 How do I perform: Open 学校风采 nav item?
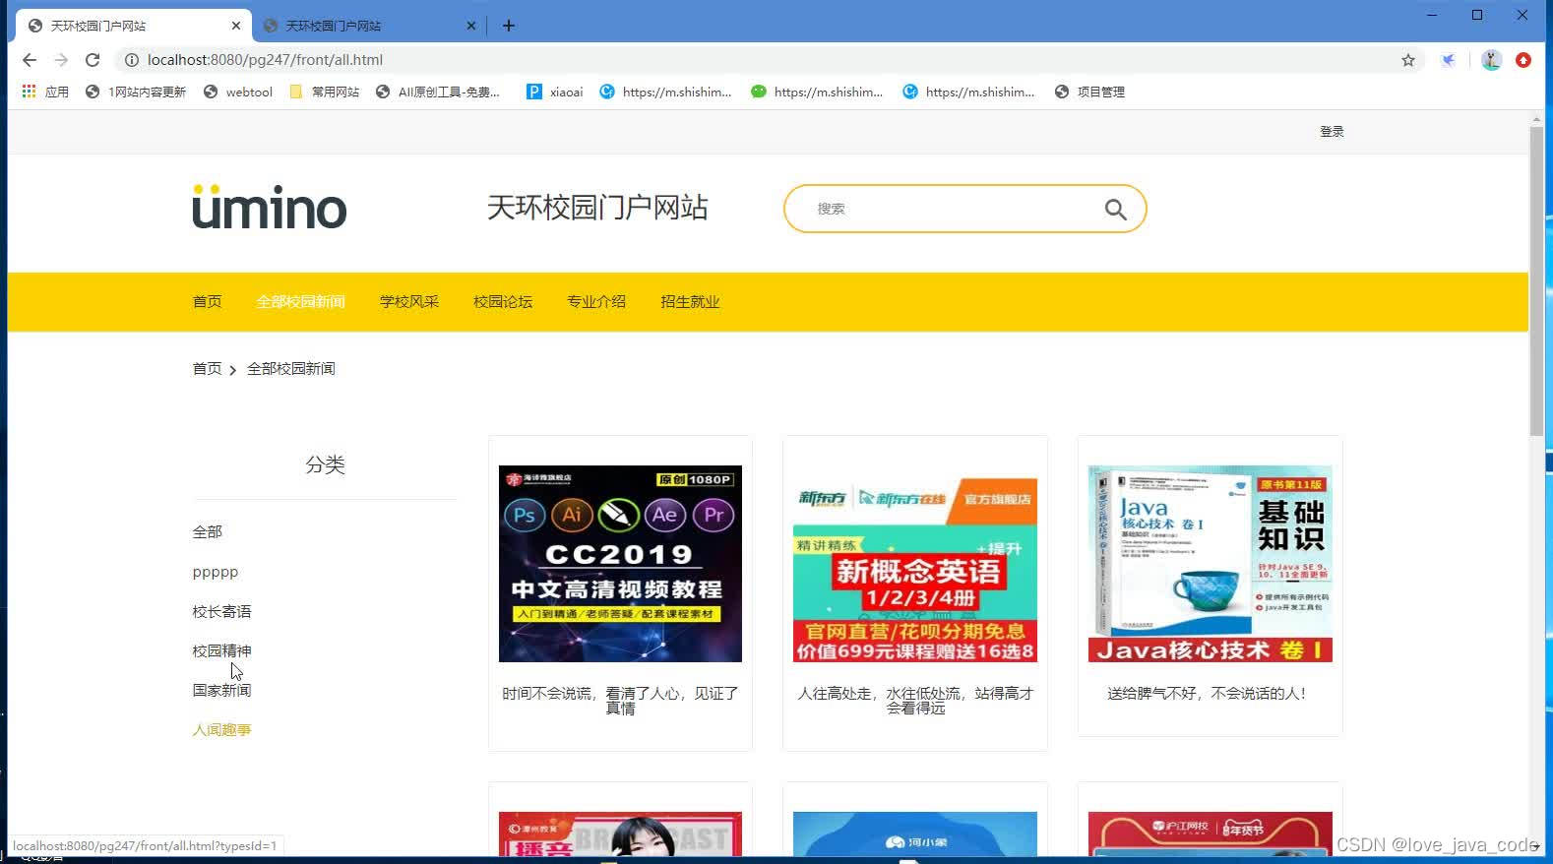pos(408,301)
